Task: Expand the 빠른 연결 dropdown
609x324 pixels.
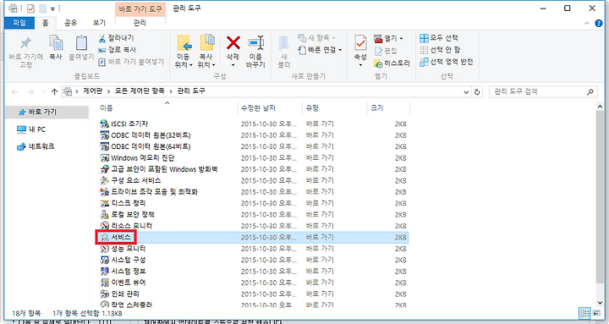Action: coord(340,50)
